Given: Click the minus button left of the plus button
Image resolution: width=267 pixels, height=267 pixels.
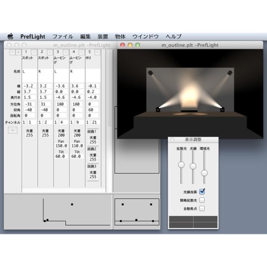Looking at the screenshot, I should click(13, 52).
